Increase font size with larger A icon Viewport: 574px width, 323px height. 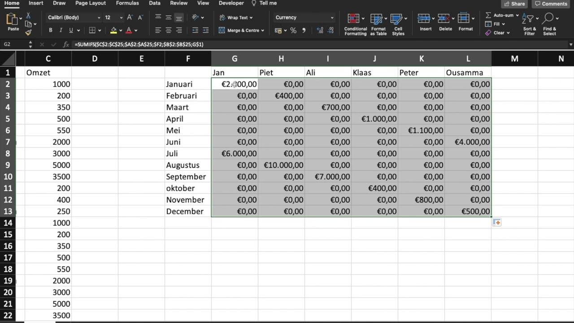point(130,17)
